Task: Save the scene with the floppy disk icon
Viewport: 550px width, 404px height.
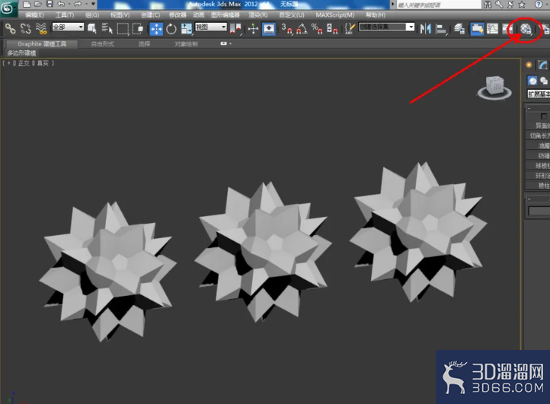Action: (50, 5)
